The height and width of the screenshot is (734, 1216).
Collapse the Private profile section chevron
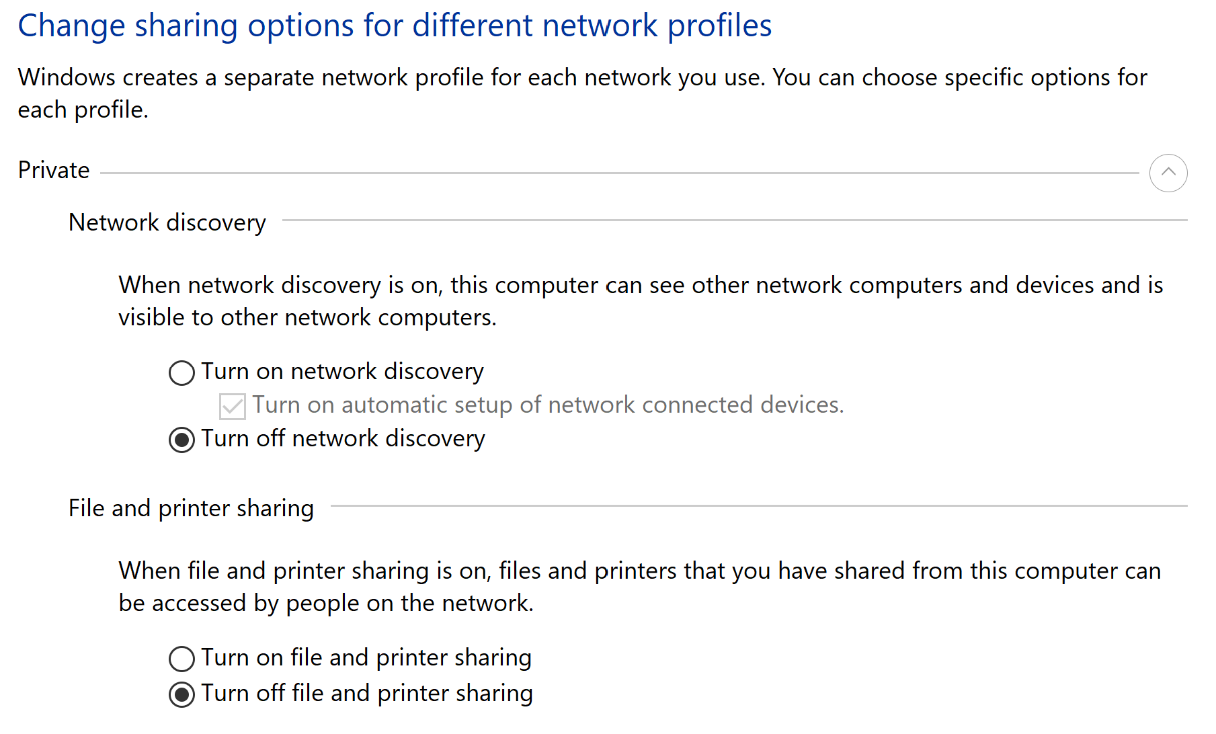pyautogui.click(x=1168, y=173)
